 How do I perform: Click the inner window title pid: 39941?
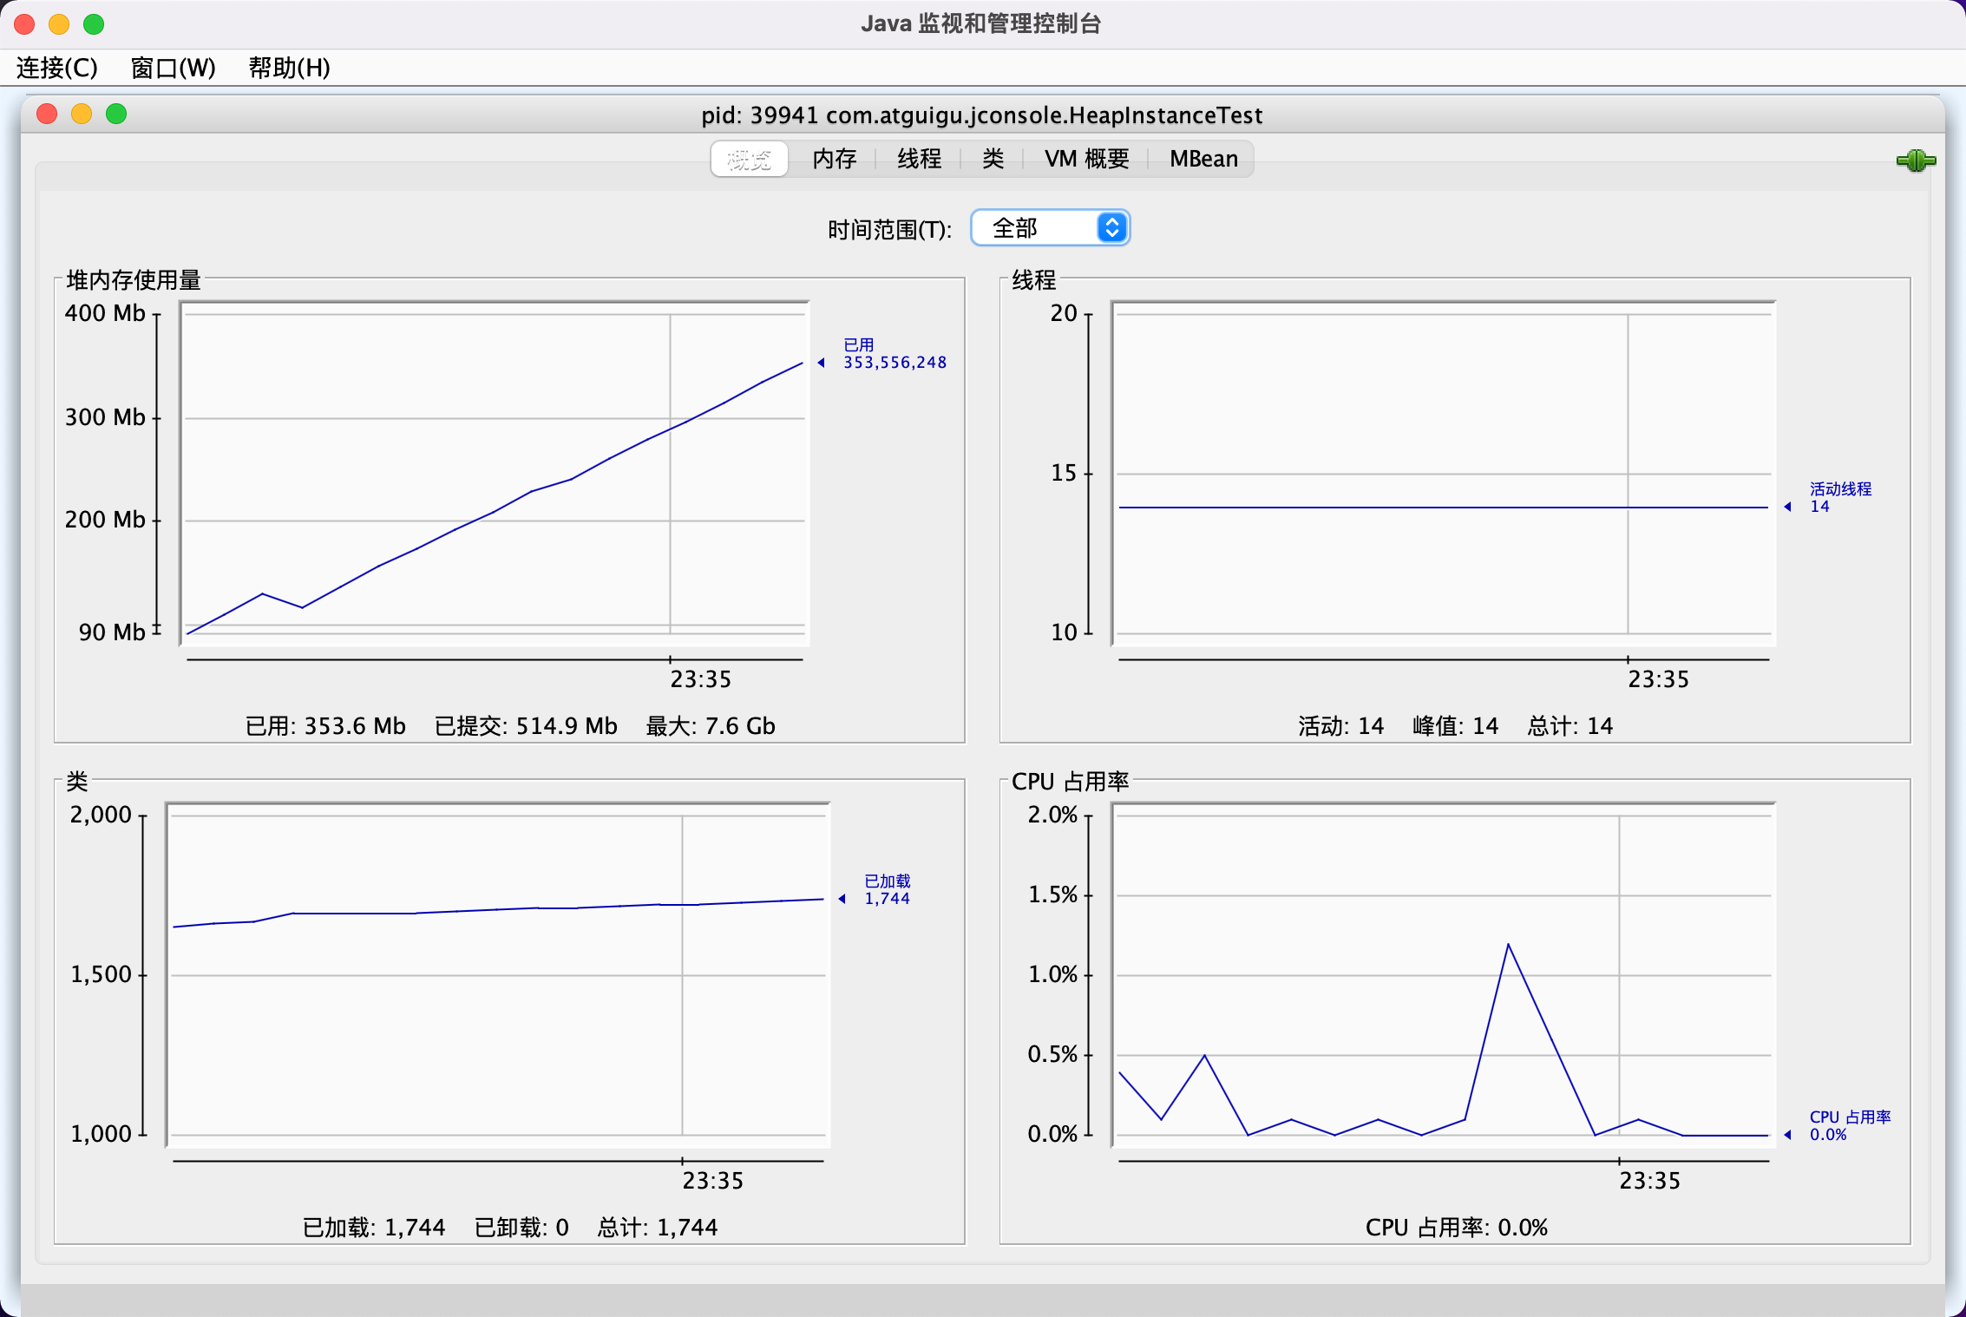tap(982, 115)
